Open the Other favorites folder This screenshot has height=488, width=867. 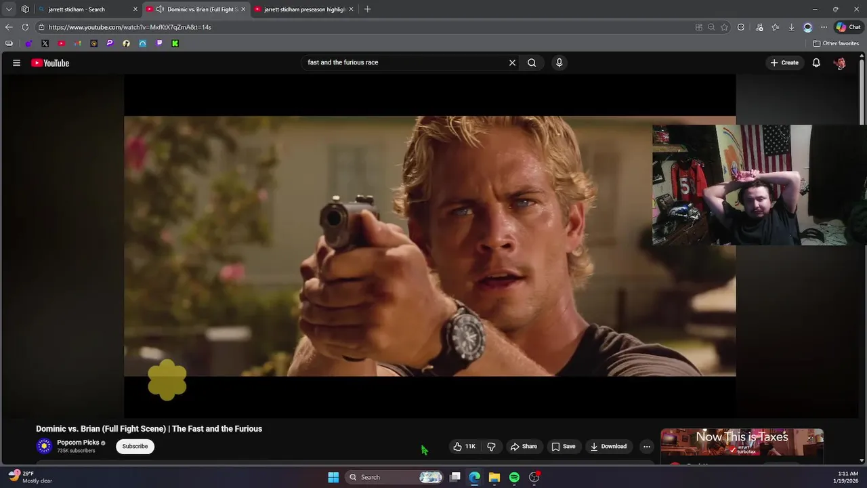pyautogui.click(x=836, y=43)
